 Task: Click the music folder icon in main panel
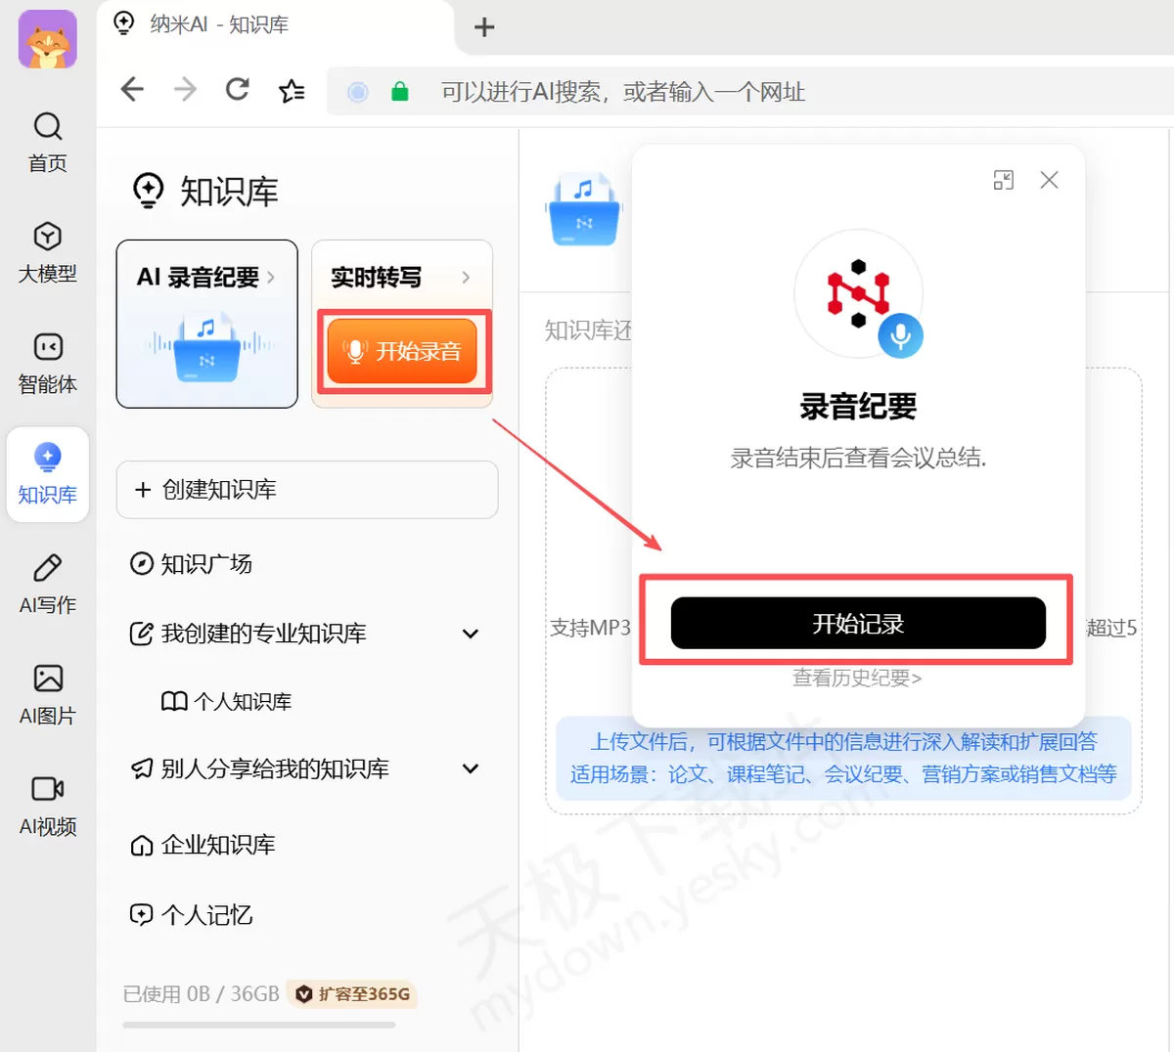(x=583, y=209)
